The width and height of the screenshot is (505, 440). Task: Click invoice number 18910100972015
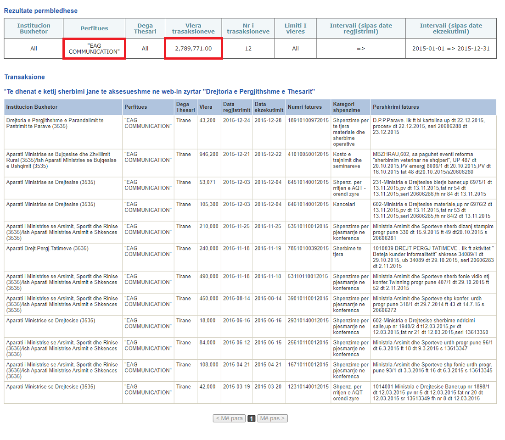308,120
